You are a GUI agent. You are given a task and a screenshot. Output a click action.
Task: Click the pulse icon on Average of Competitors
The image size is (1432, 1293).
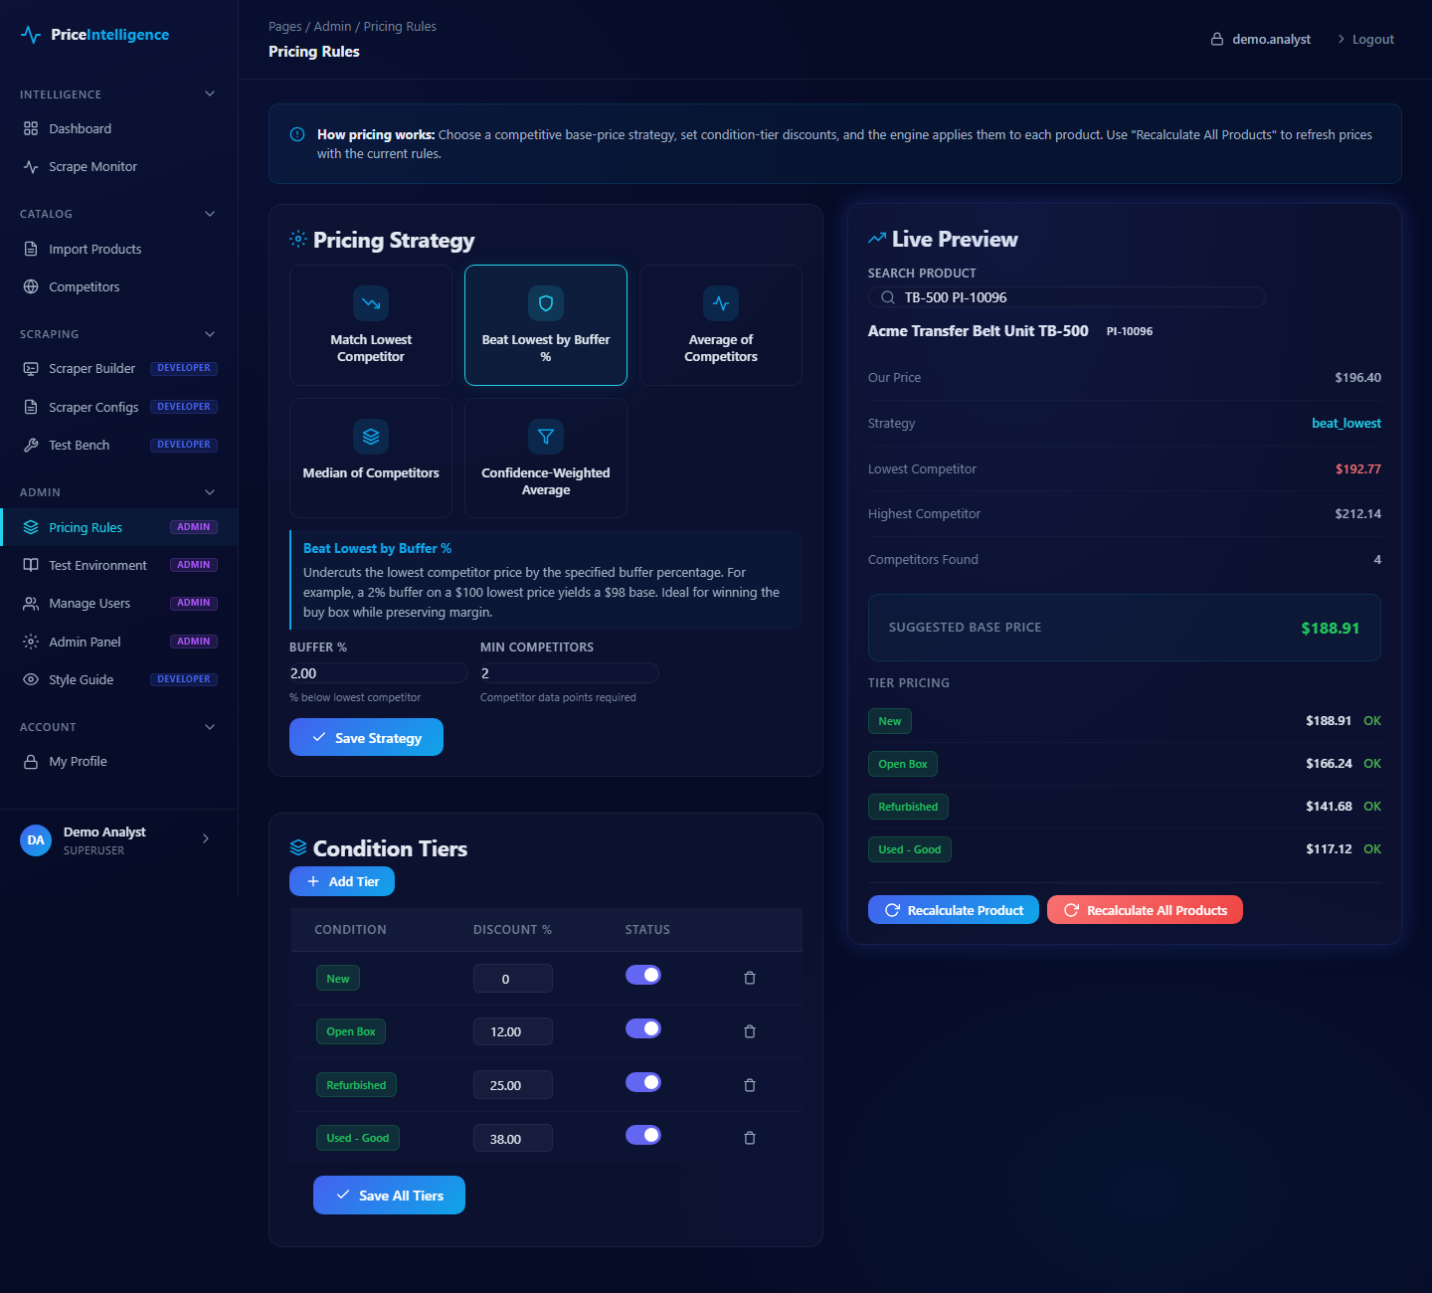tap(721, 303)
